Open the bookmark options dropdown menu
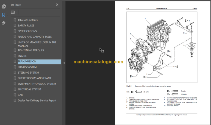The height and width of the screenshot is (125, 211). click(x=14, y=12)
